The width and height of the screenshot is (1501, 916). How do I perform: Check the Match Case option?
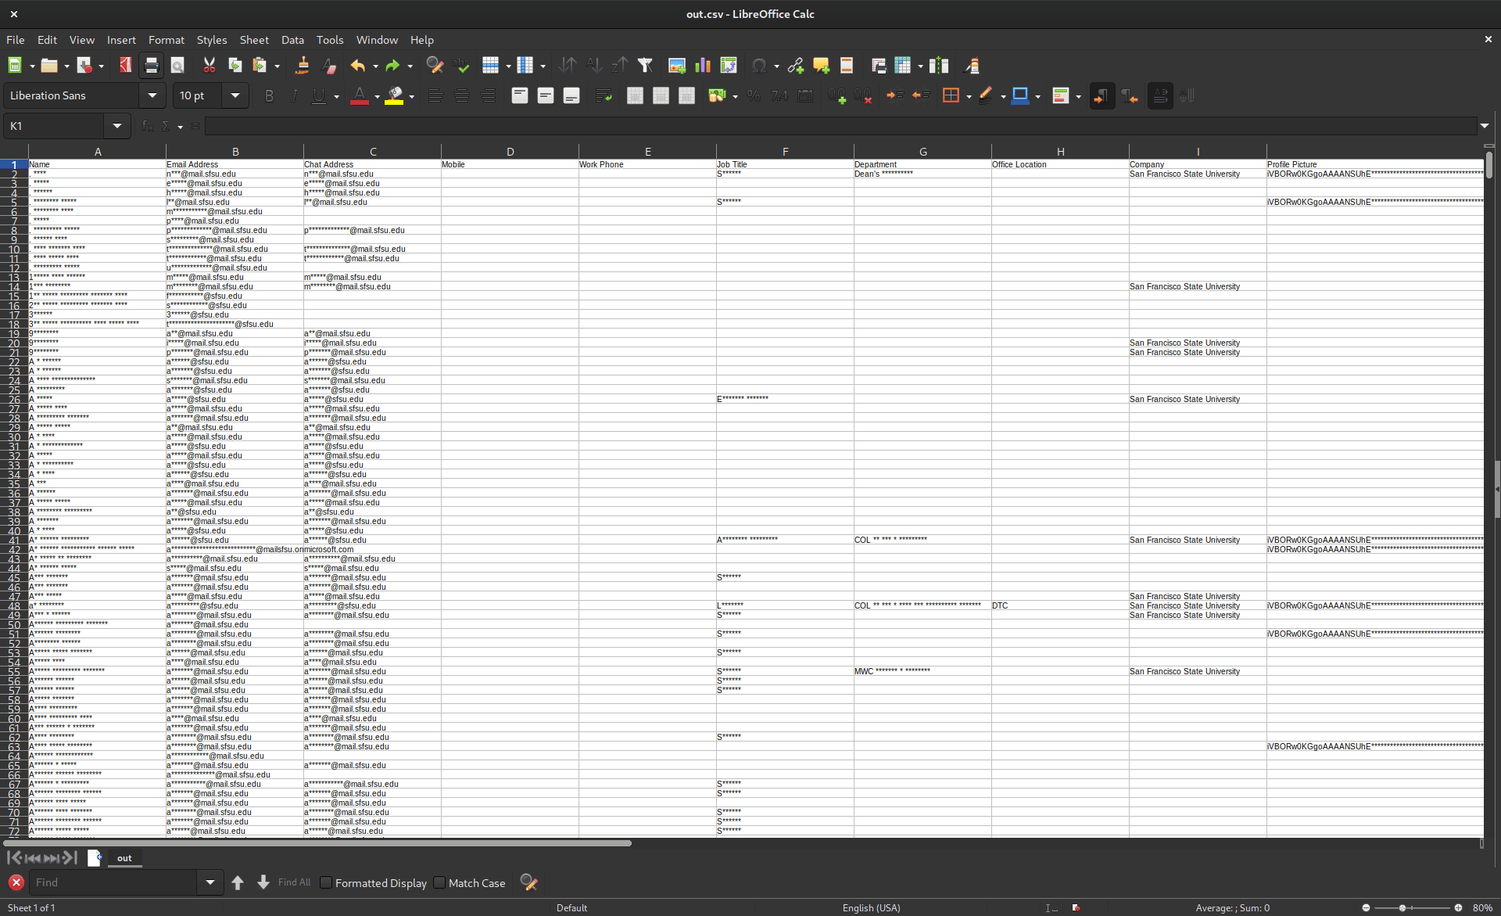440,882
